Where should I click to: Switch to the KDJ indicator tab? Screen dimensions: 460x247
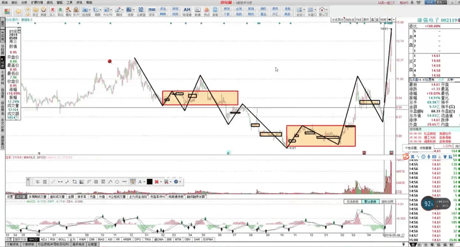(44, 239)
